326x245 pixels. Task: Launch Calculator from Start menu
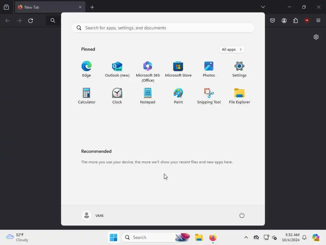click(x=87, y=96)
